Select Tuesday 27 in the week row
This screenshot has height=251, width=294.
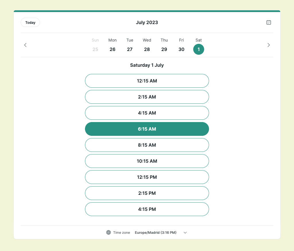[x=130, y=49]
